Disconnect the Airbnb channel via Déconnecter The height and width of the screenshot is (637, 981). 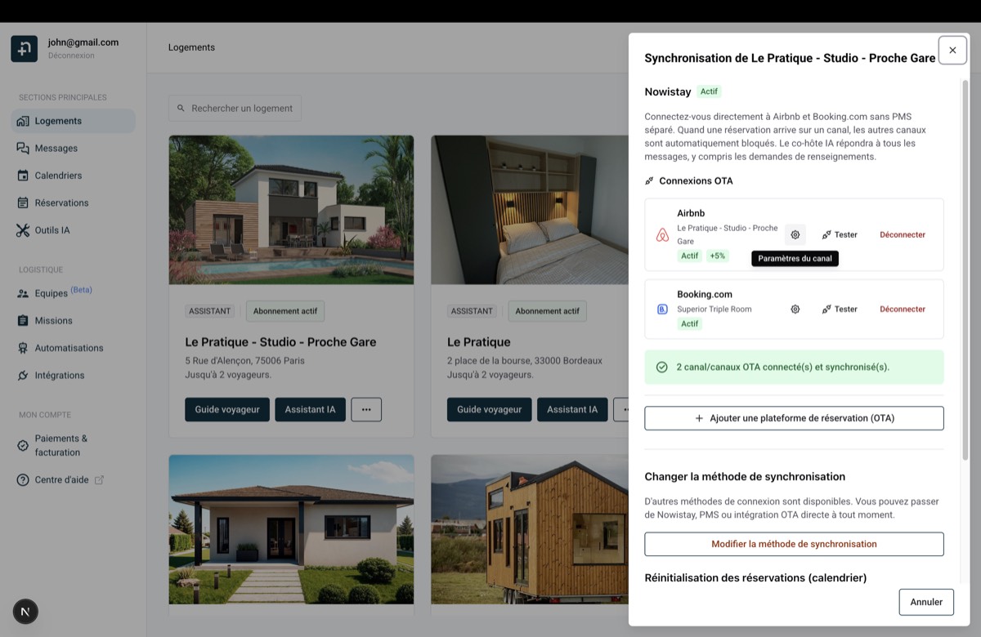902,234
